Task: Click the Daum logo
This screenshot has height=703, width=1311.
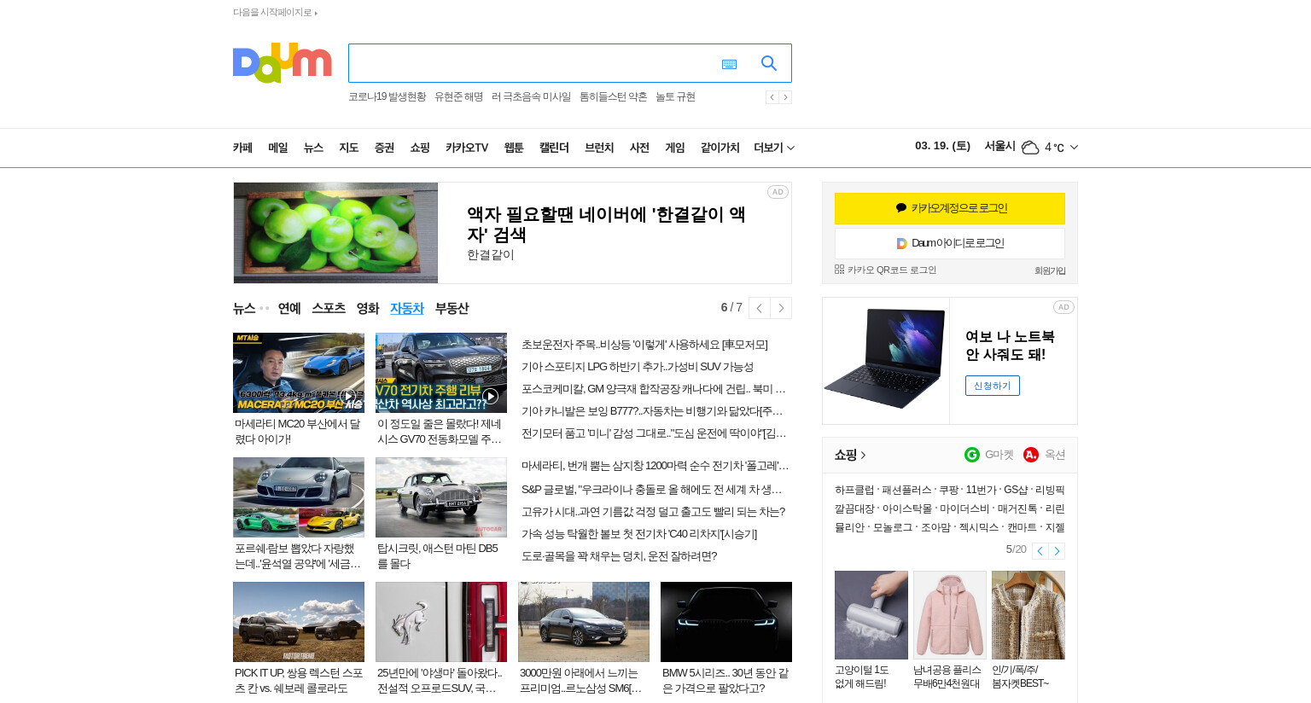Action: coord(282,63)
